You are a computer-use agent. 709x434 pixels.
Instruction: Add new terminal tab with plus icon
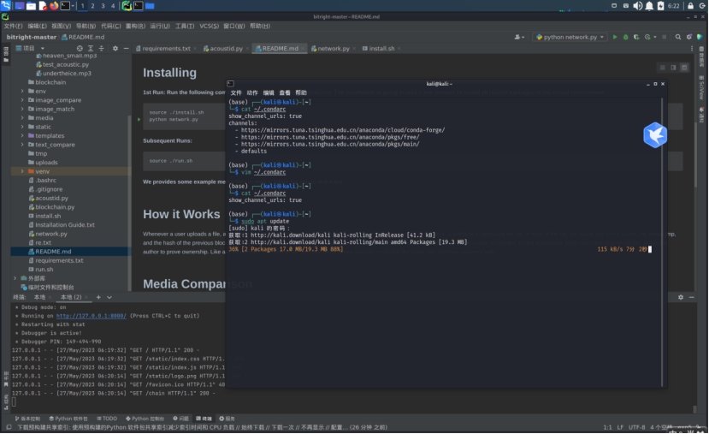pyautogui.click(x=97, y=297)
